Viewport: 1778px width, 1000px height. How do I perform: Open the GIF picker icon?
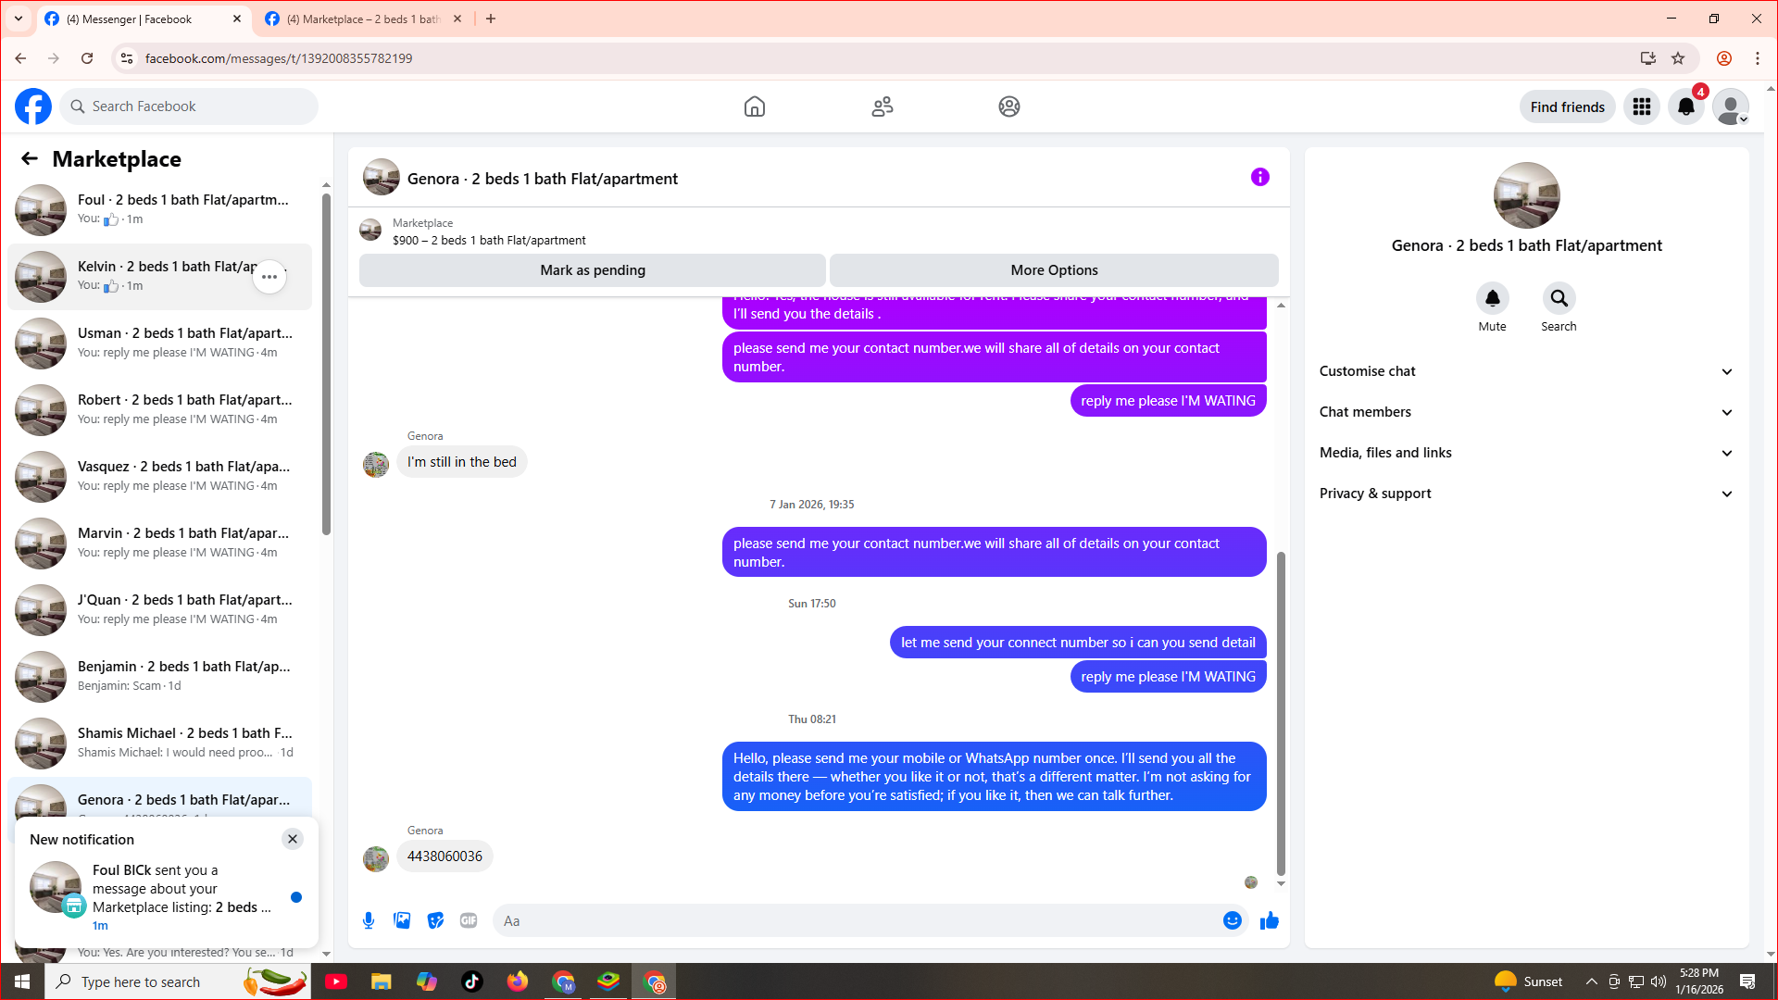click(469, 920)
